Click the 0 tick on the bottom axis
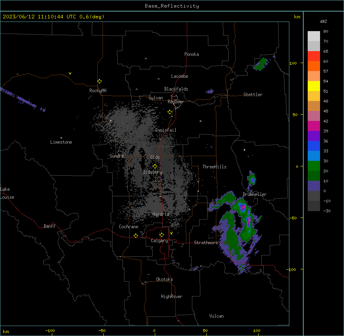Image resolution: width=344 pixels, height=336 pixels. tap(154, 330)
